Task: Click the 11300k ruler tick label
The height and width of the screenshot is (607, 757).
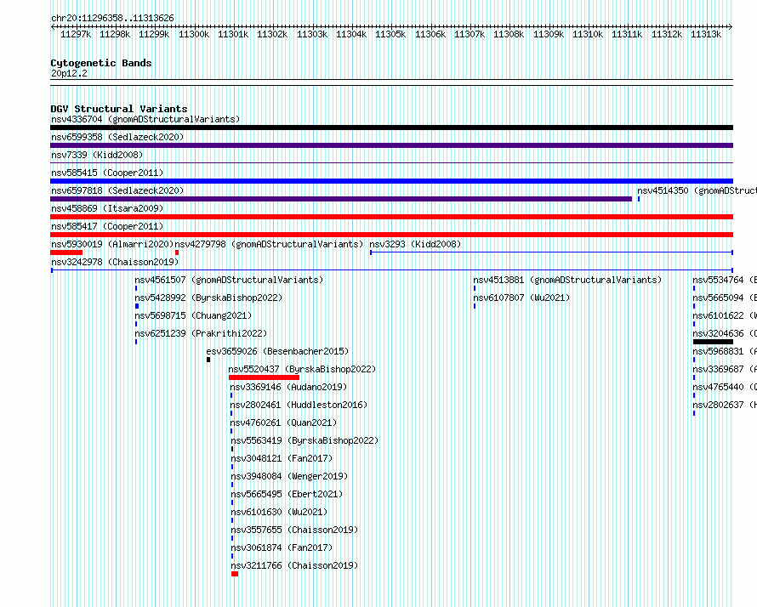Action: [x=194, y=34]
